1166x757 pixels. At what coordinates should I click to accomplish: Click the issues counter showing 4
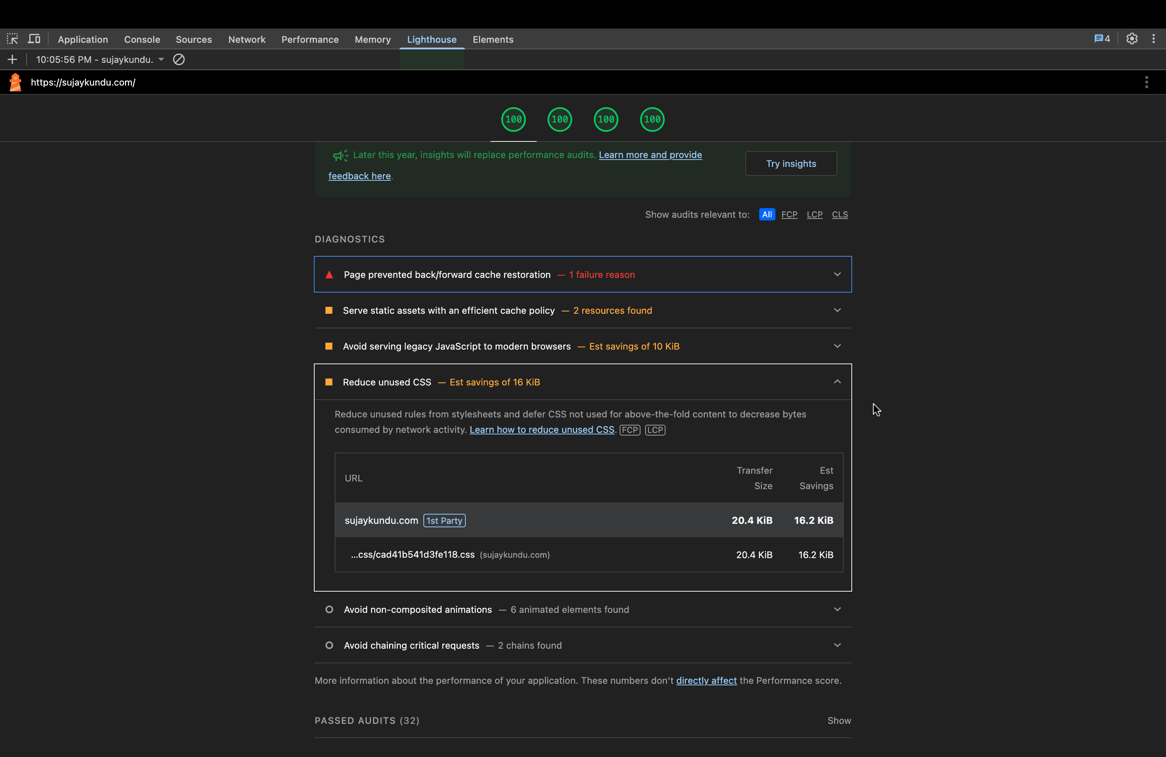1102,39
